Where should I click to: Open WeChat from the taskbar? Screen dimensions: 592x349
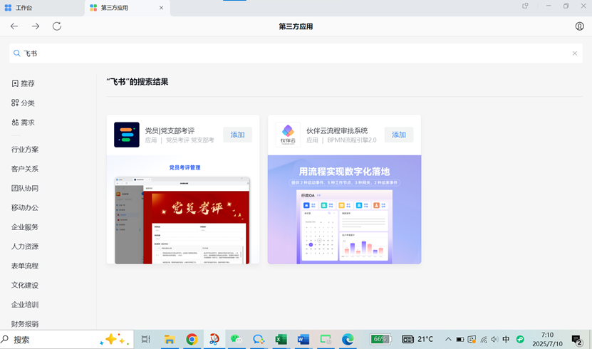click(237, 340)
